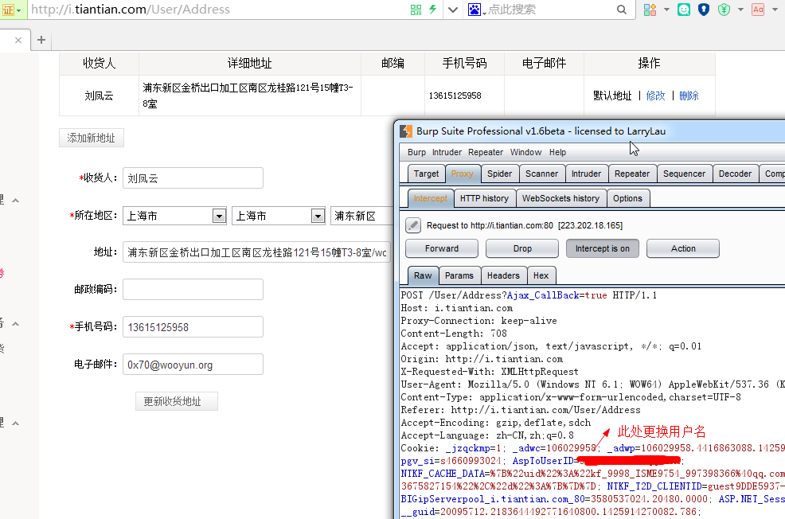The width and height of the screenshot is (785, 519).
Task: Open the Help menu in Burp Suite
Action: tap(557, 152)
